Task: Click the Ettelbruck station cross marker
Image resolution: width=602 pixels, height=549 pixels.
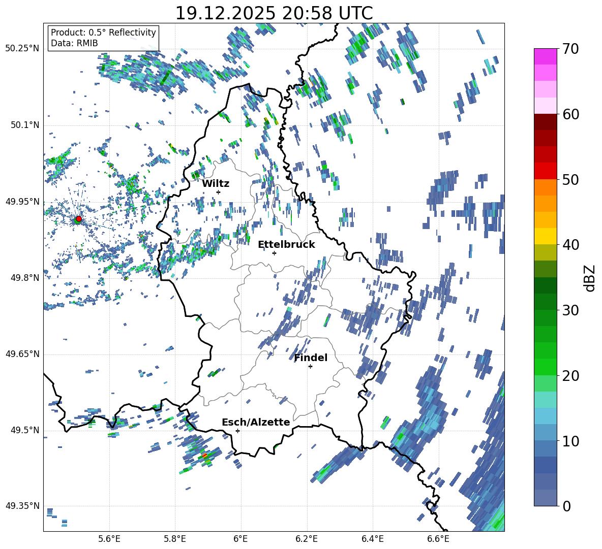Action: point(274,253)
